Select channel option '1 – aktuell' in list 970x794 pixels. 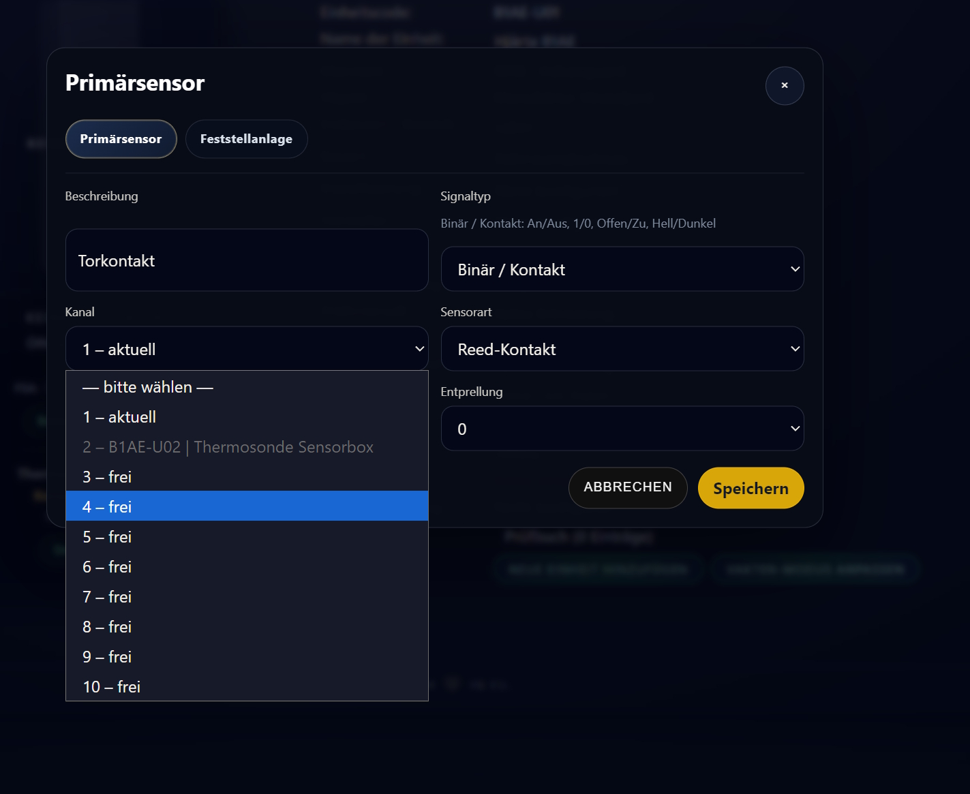click(x=247, y=417)
